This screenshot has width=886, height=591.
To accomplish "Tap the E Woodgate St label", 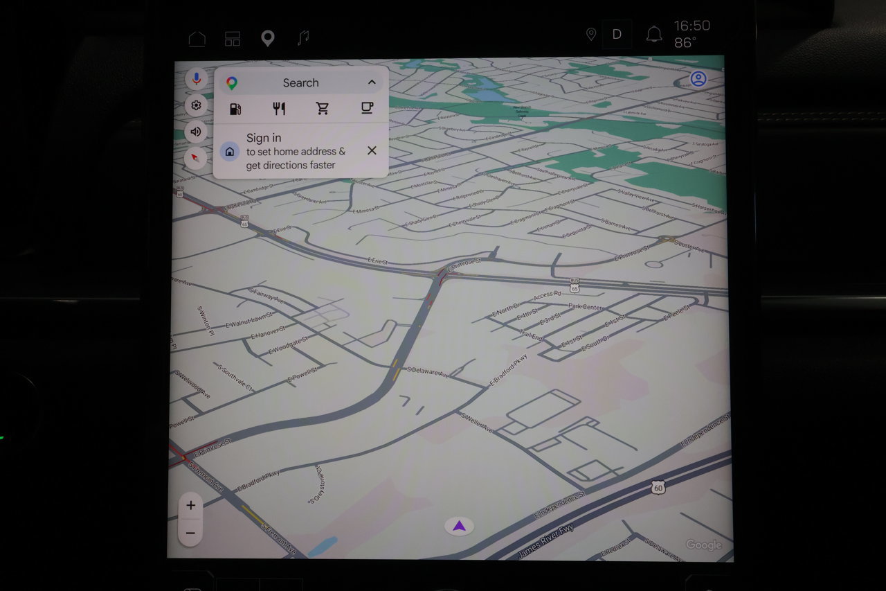I will (x=288, y=344).
